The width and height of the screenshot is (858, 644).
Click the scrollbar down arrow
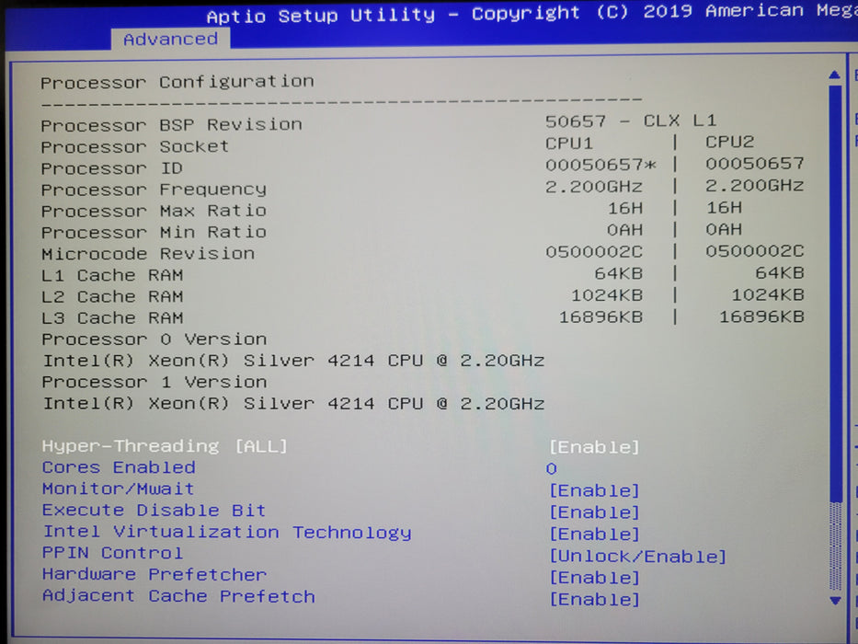pyautogui.click(x=835, y=601)
